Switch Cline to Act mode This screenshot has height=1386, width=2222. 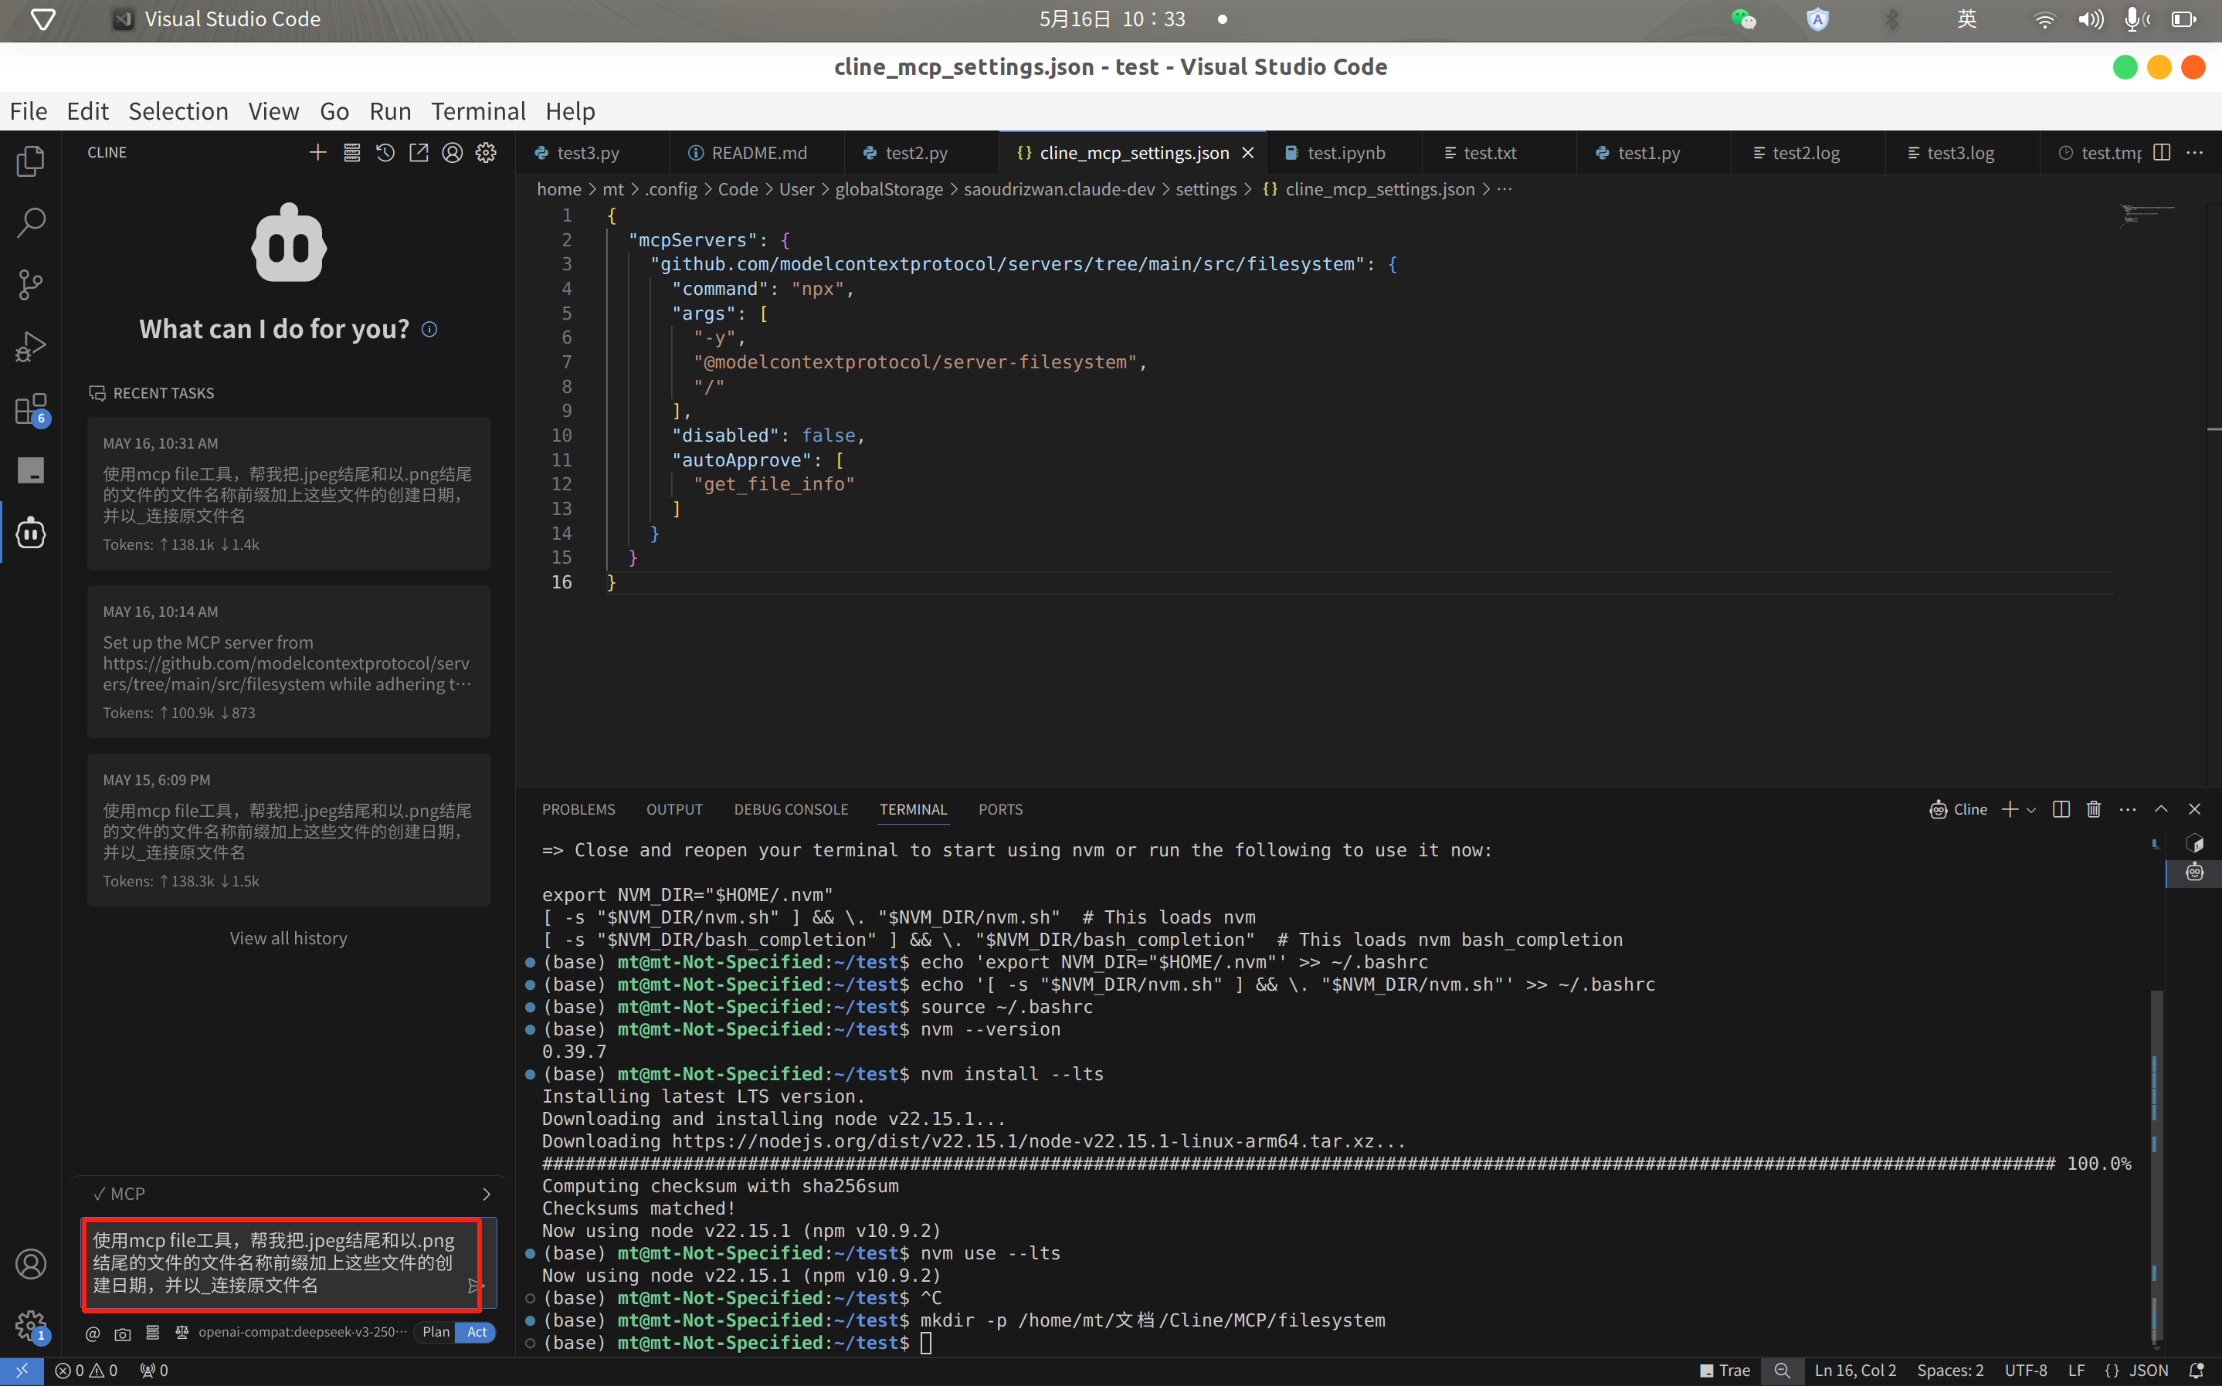(477, 1332)
